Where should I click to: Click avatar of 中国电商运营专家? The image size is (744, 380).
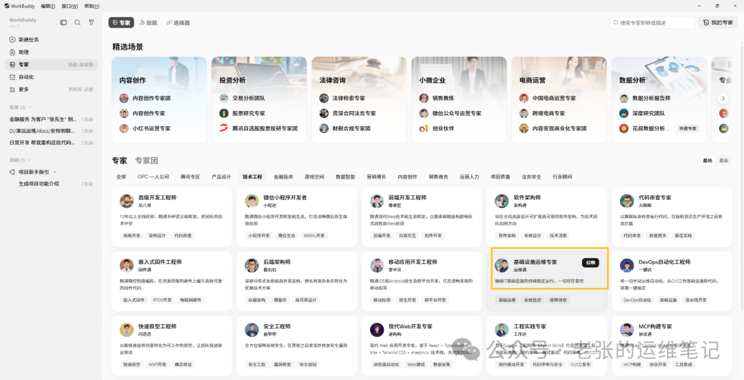524,99
